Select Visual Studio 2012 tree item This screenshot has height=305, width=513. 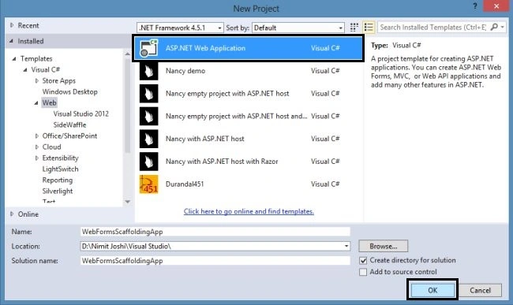click(x=81, y=114)
